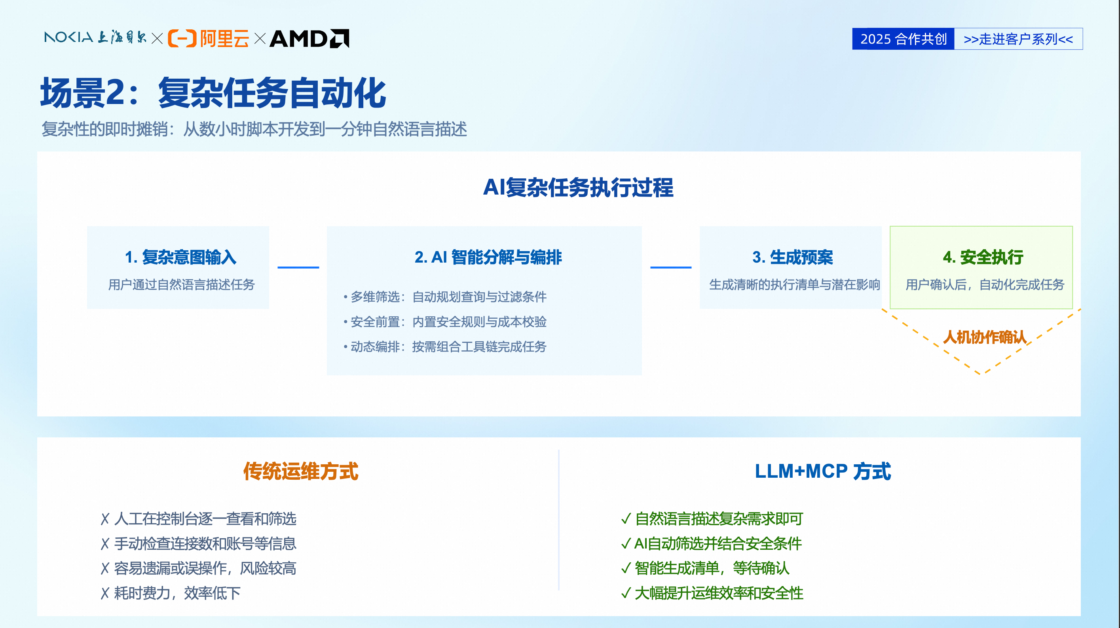Viewport: 1120px width, 628px height.
Task: Click the X mark before 耗时费力，效率低下
Action: tap(105, 593)
